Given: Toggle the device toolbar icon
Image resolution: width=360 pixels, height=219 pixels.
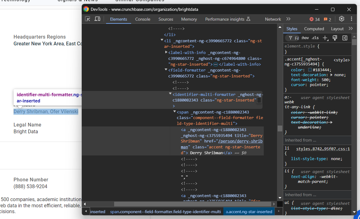Looking at the screenshot, I should (x=97, y=19).
